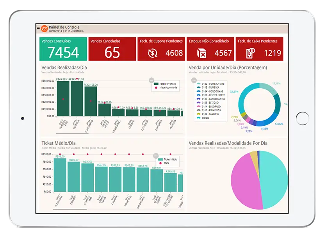Open the hamburger menu in header
Viewport: 328px width, 235px height.
38,28
